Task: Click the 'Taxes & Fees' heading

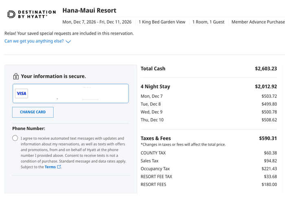Action: pyautogui.click(x=156, y=138)
